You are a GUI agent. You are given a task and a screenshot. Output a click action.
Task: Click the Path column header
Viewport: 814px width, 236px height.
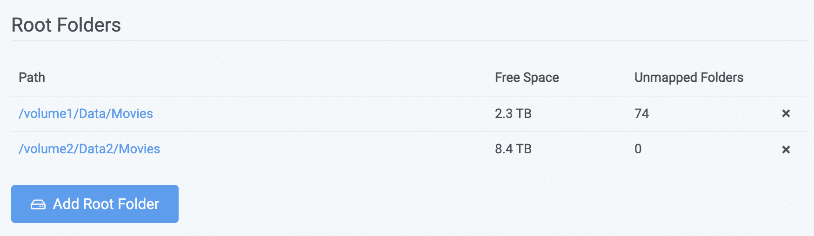pos(32,77)
